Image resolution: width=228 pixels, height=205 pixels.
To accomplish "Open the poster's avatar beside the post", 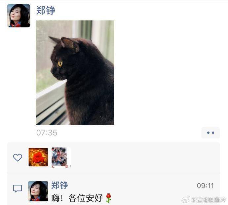I will point(19,16).
